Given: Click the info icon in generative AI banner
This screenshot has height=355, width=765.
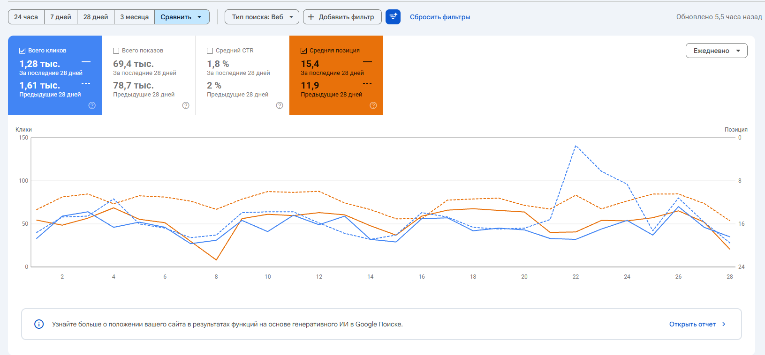Looking at the screenshot, I should 39,324.
